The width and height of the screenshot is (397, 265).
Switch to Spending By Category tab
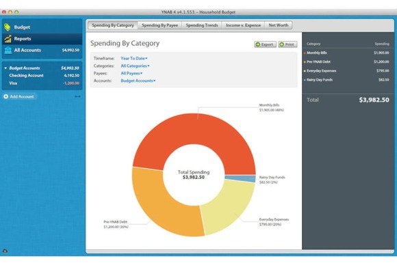[x=113, y=25]
